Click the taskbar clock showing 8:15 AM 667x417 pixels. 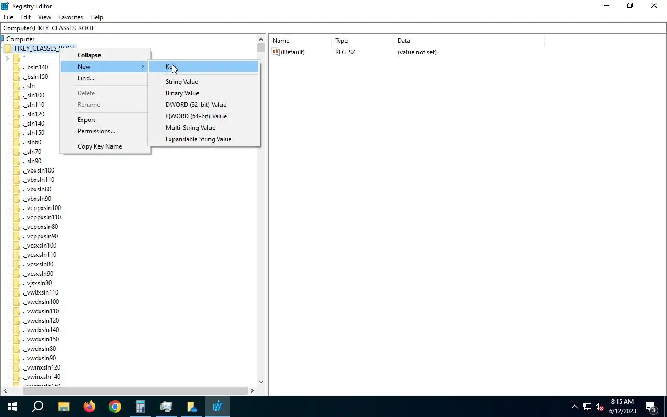point(622,407)
